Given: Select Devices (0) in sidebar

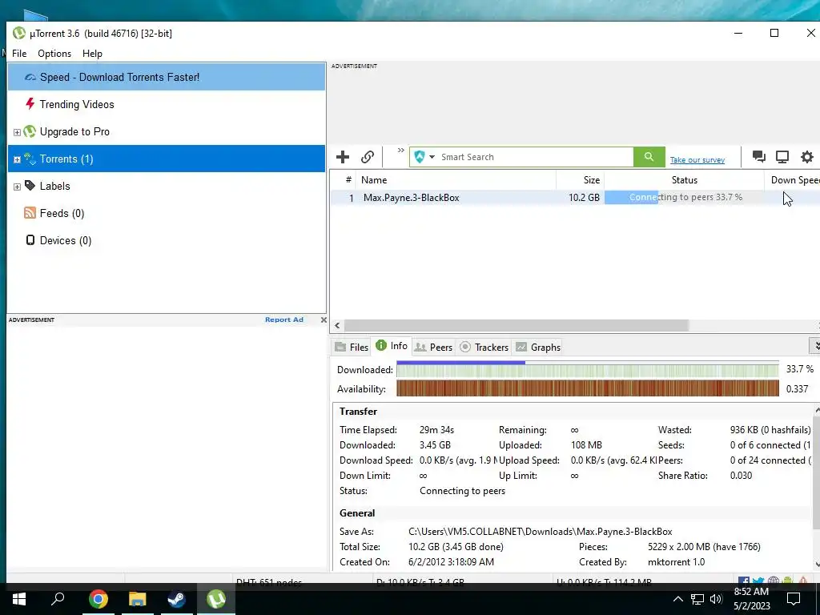Looking at the screenshot, I should coord(167,240).
